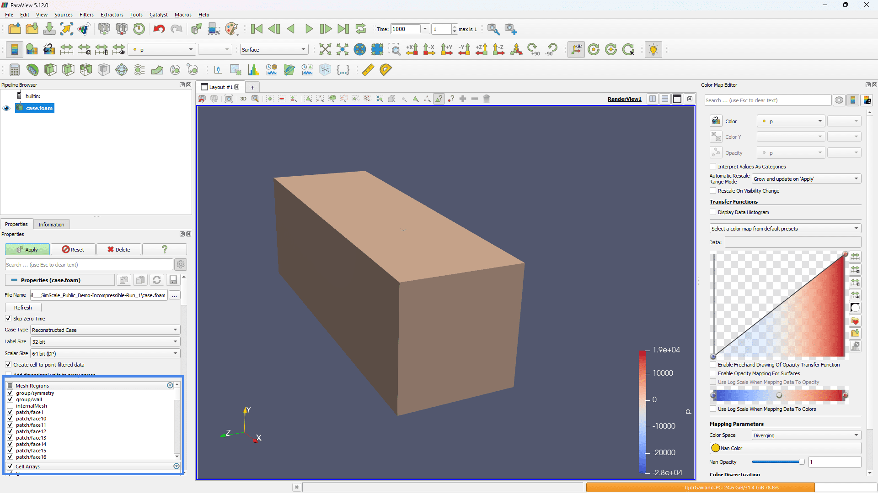The height and width of the screenshot is (493, 878).
Task: Uncheck Skip Zero Time checkbox
Action: coord(8,319)
